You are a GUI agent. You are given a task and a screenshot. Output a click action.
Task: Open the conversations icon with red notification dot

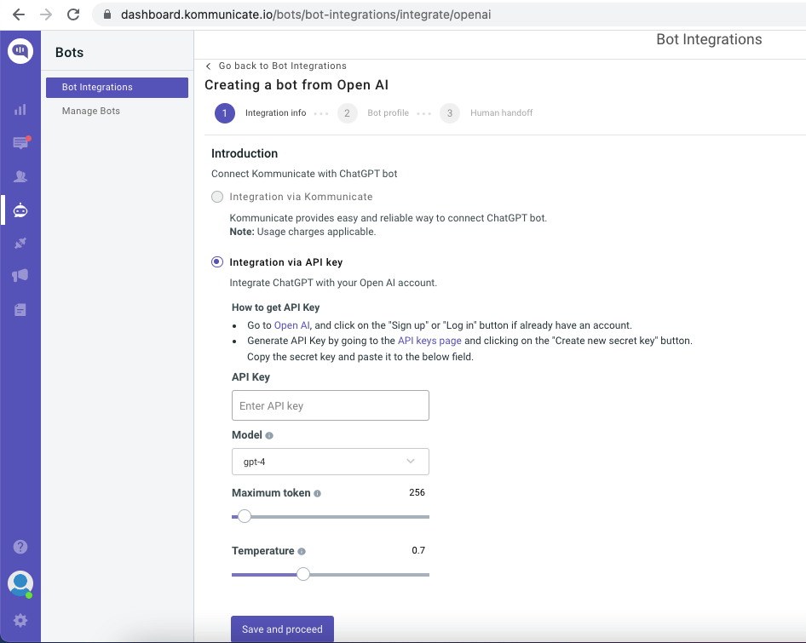point(20,143)
